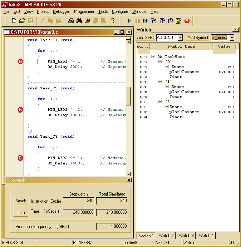Open the Configure menu

click(120, 11)
